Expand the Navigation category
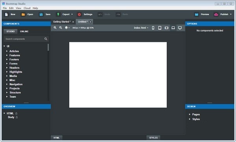 [x=7, y=84]
